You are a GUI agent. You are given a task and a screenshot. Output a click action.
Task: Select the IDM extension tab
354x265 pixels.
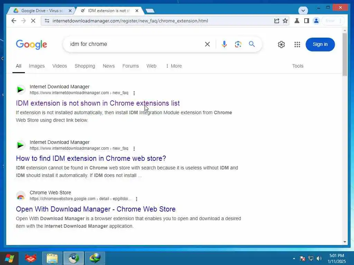[108, 11]
